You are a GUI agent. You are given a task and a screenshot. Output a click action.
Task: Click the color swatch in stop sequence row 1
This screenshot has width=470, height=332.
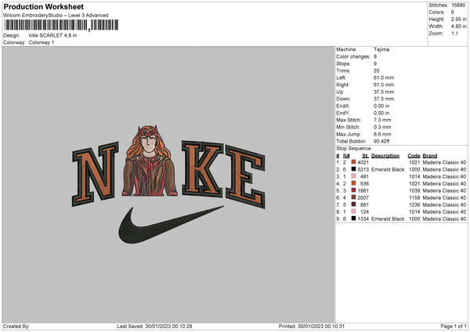click(x=354, y=162)
